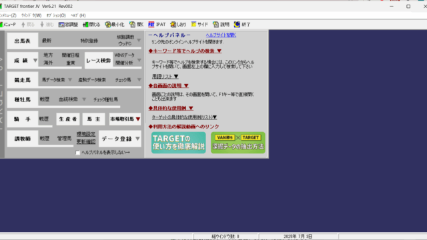427x240 pixels.
Task: Open the 市場取引馬 red dropdown arrow
Action: [138, 119]
